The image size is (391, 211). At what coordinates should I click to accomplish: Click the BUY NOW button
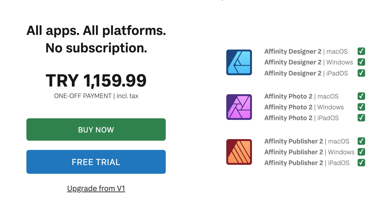click(96, 129)
